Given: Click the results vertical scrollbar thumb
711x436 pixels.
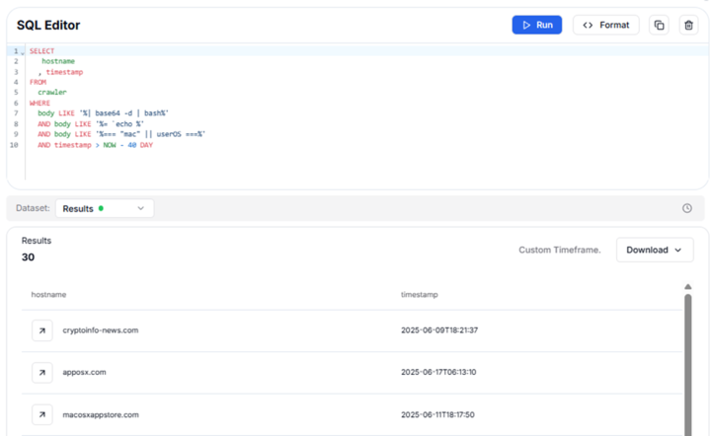Looking at the screenshot, I should click(688, 364).
